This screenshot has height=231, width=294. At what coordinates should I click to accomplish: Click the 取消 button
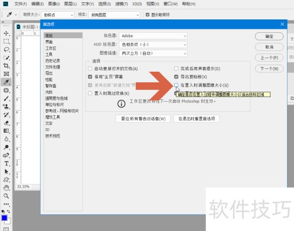click(x=269, y=47)
